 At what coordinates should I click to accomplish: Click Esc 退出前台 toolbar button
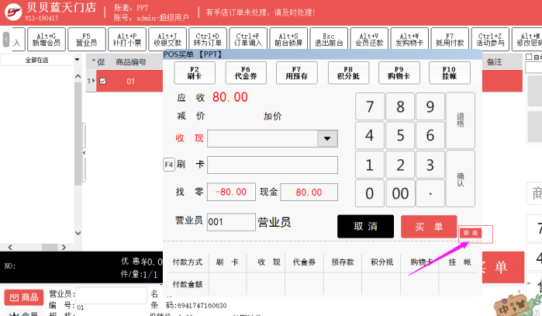click(329, 40)
